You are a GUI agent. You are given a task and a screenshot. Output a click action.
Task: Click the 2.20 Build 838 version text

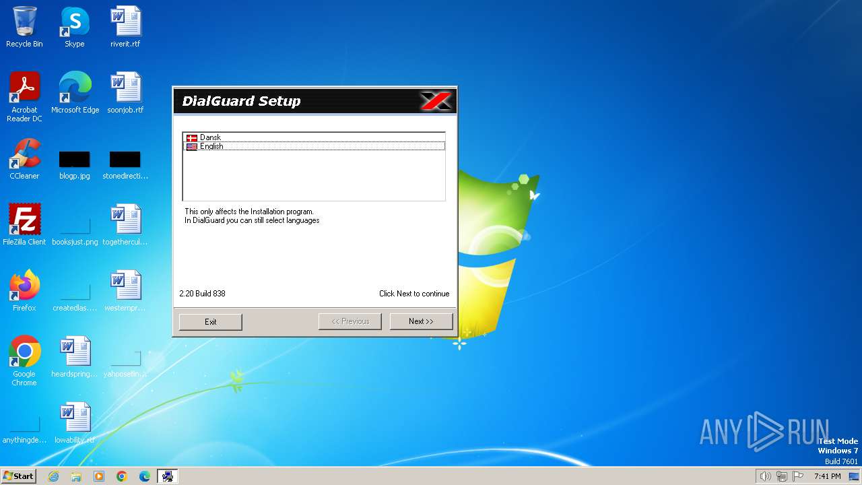(203, 294)
